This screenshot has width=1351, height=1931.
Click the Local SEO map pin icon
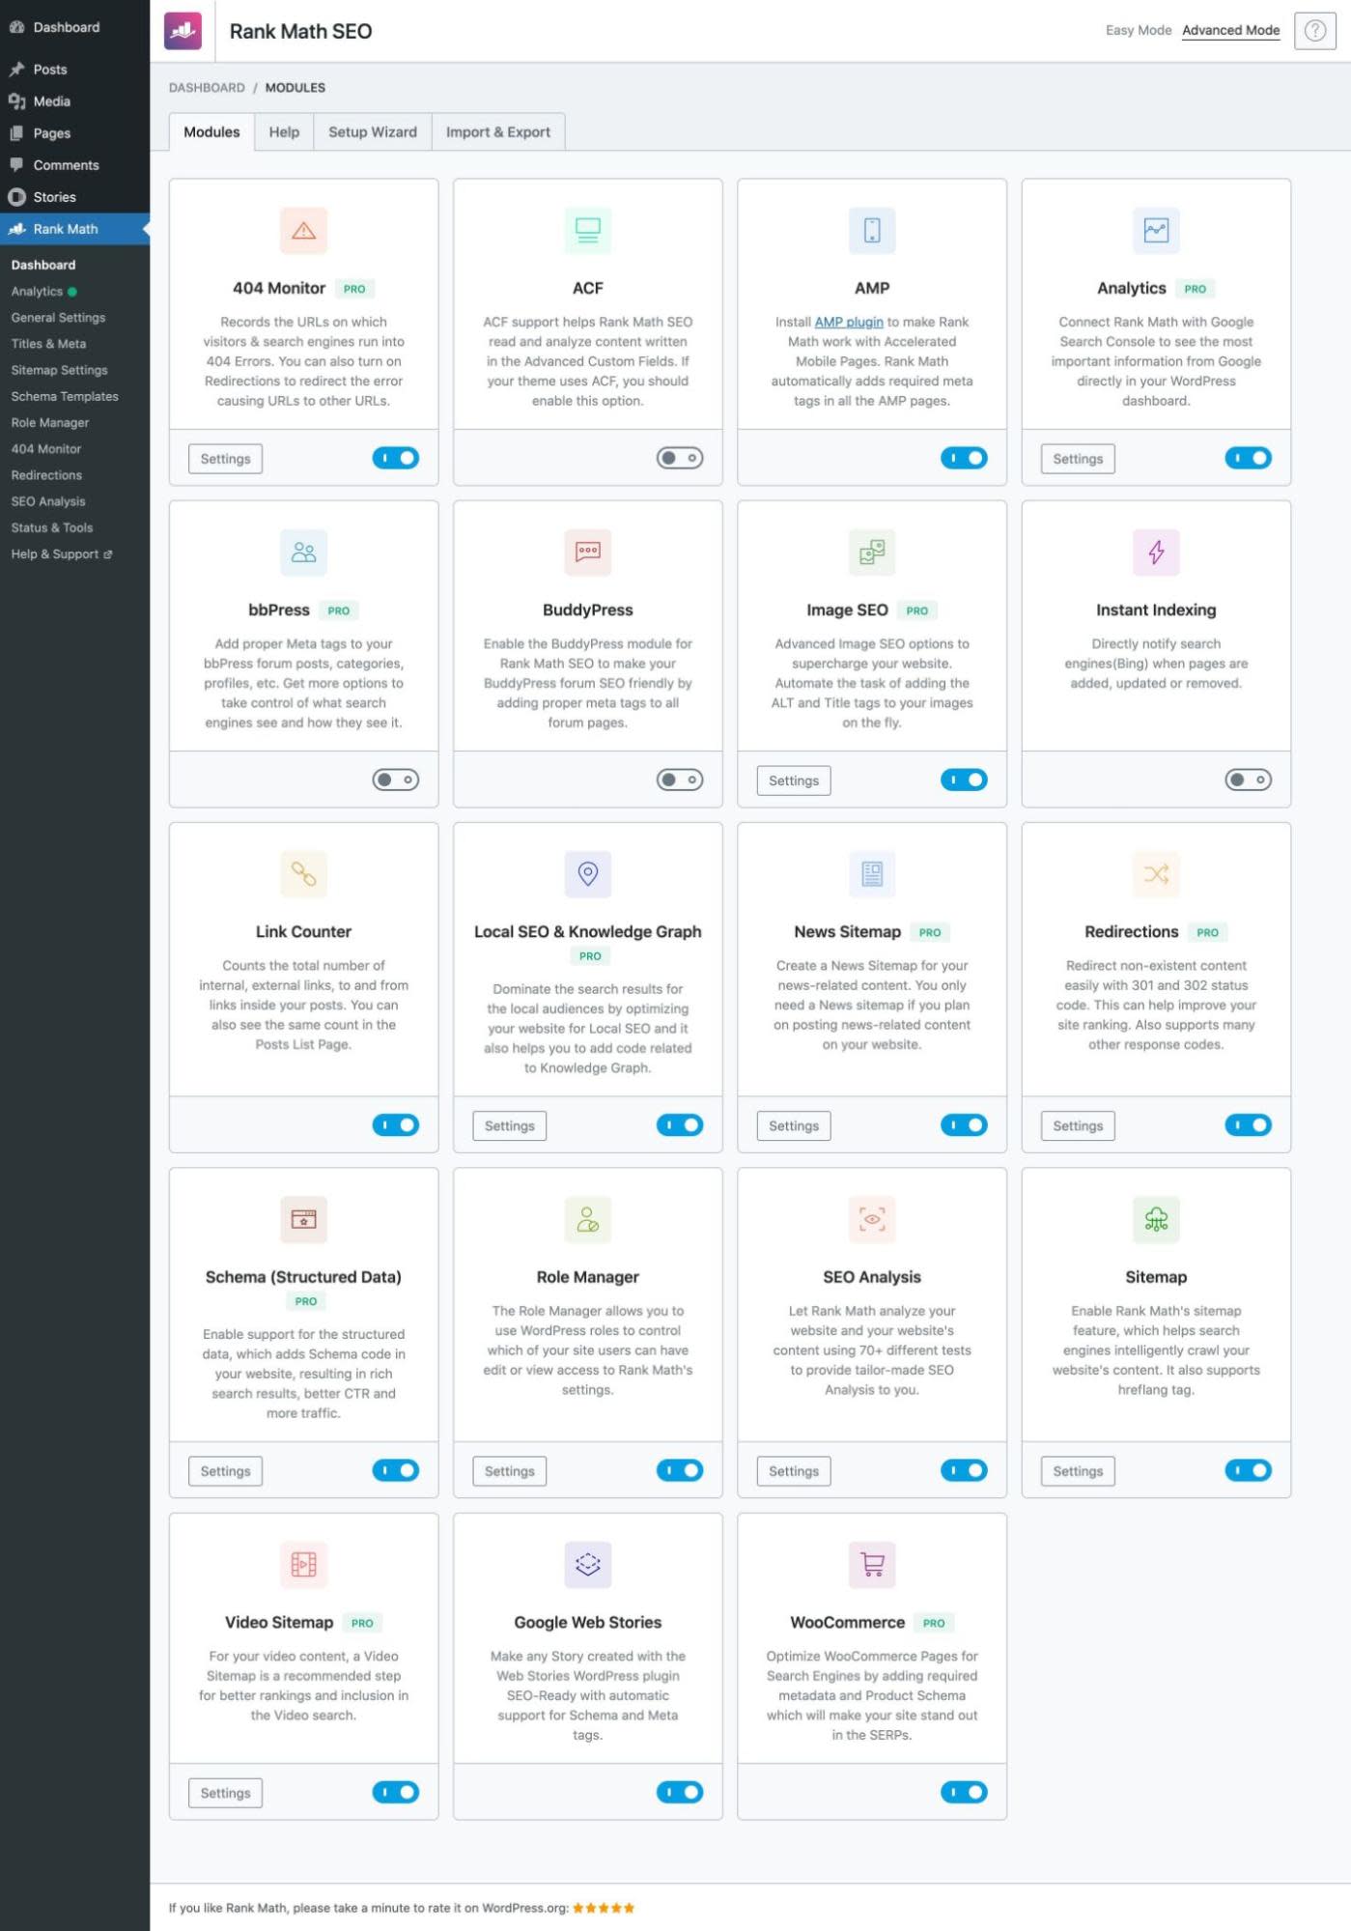(x=587, y=873)
